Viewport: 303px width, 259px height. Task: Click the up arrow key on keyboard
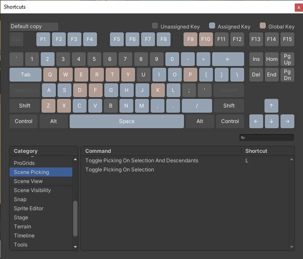pos(271,105)
